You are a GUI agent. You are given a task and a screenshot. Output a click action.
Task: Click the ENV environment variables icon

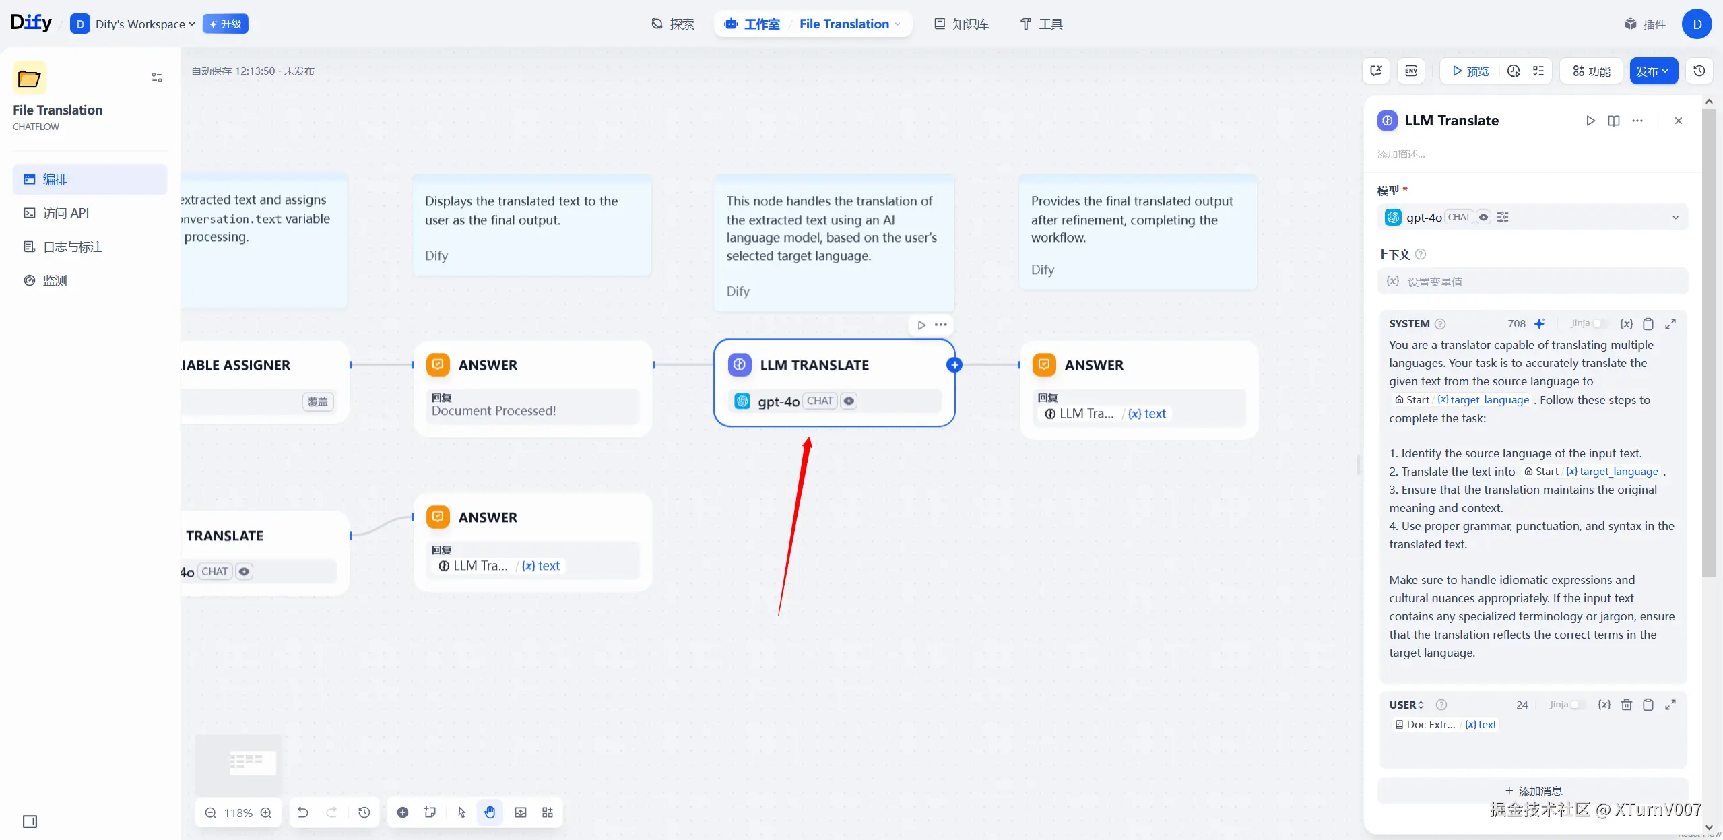1411,71
